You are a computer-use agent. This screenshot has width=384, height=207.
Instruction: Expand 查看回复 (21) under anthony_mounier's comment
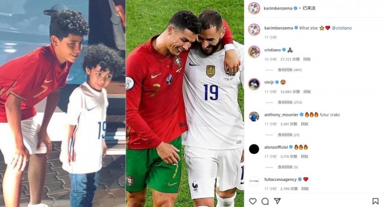click(288, 135)
